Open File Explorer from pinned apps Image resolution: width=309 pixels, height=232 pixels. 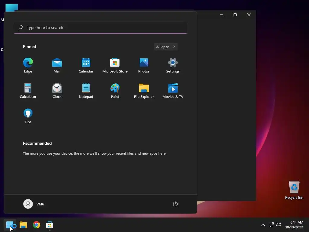coord(144,91)
